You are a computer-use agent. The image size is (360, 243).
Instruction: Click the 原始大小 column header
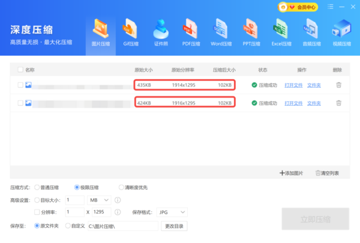point(143,70)
